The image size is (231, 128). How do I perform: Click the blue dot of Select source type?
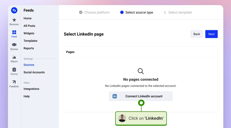(x=122, y=12)
